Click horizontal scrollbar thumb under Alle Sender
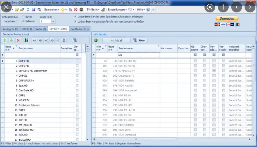The image size is (257, 147). [136, 139]
